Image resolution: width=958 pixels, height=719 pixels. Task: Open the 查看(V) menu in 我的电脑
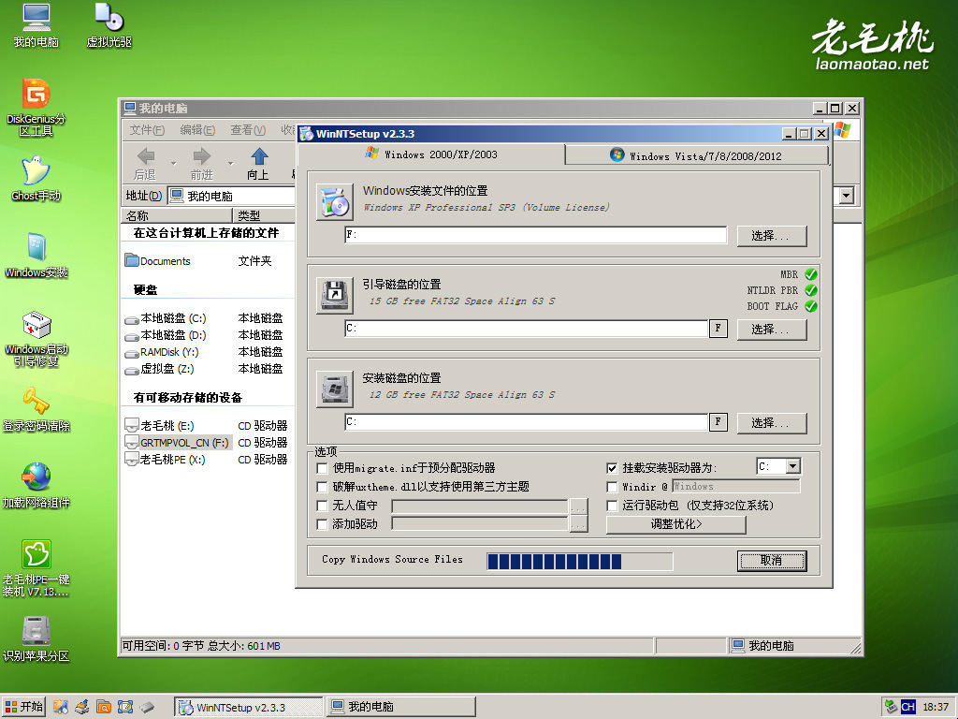click(x=248, y=130)
